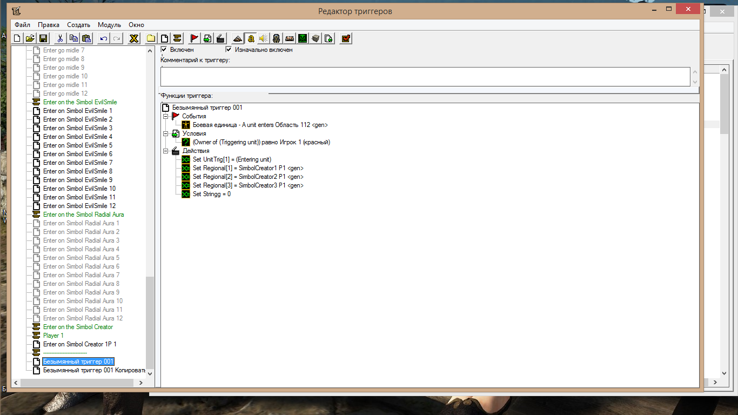
Task: Click inside the trigger comment text box
Action: coord(425,76)
